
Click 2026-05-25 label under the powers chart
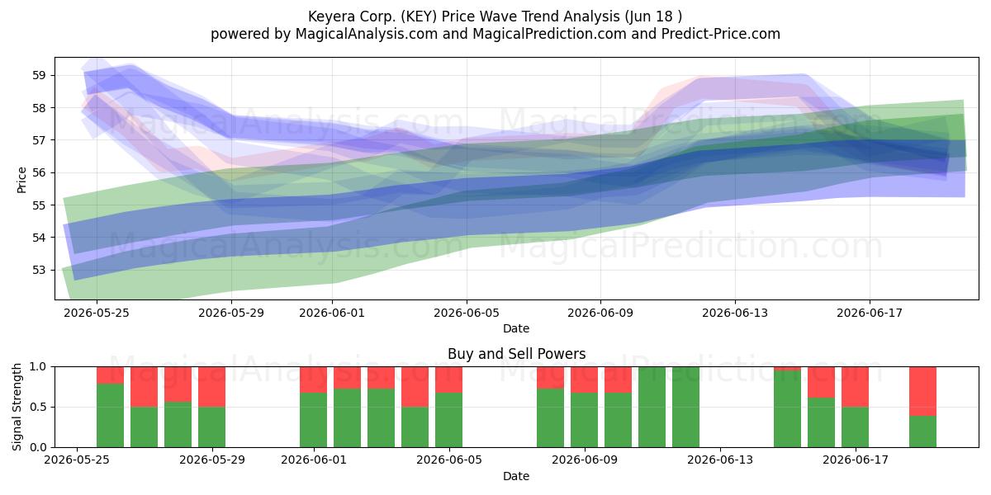77,460
